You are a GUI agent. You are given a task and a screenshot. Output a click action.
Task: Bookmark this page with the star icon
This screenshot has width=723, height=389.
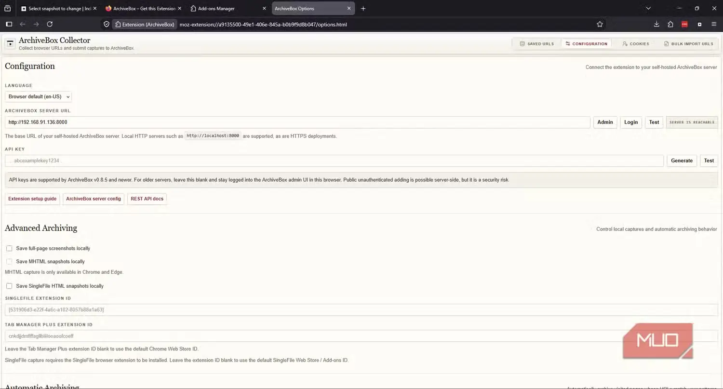(600, 24)
